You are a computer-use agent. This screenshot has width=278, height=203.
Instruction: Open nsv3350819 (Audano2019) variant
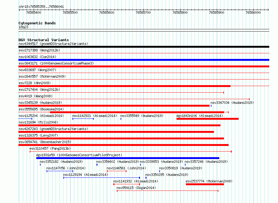(181, 168)
